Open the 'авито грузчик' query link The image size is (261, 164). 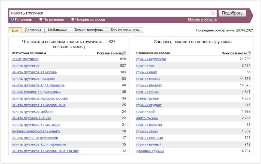click(147, 118)
